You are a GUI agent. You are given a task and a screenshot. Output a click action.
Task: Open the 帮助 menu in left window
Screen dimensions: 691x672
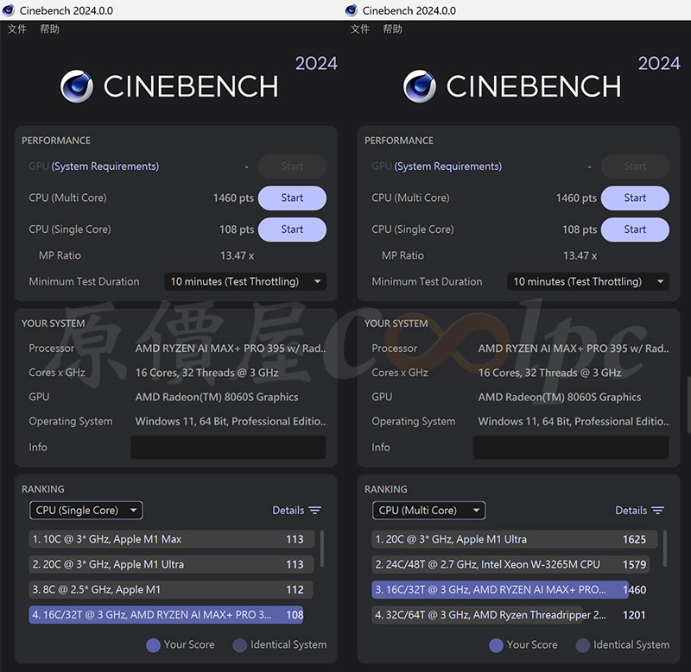pos(49,29)
